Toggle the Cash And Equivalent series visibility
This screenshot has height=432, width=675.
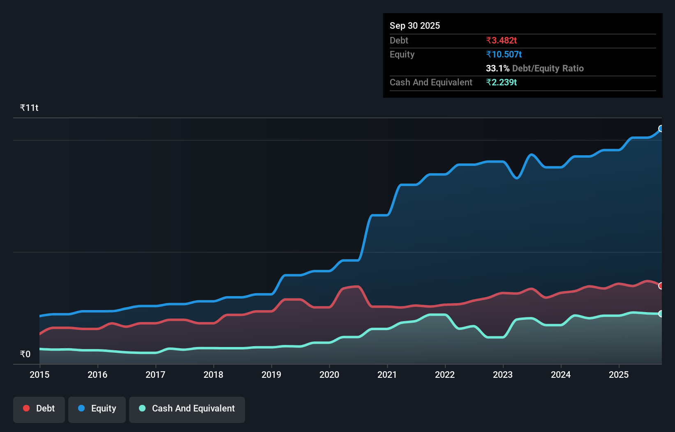point(187,409)
